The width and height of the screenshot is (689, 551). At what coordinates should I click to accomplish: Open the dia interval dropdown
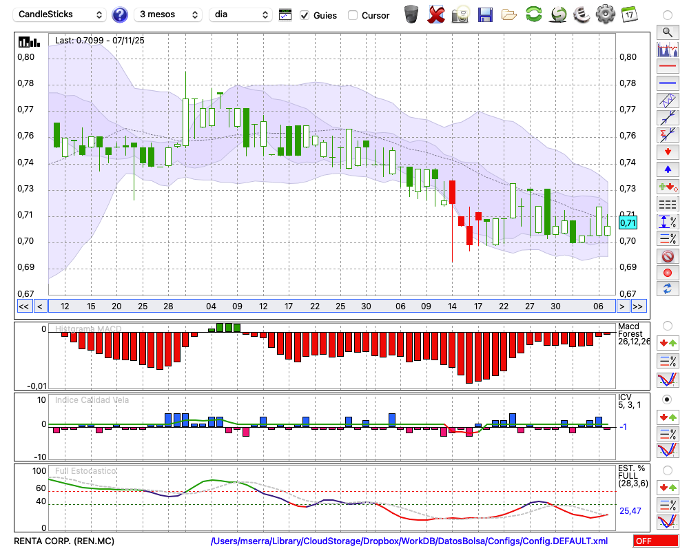pyautogui.click(x=241, y=14)
